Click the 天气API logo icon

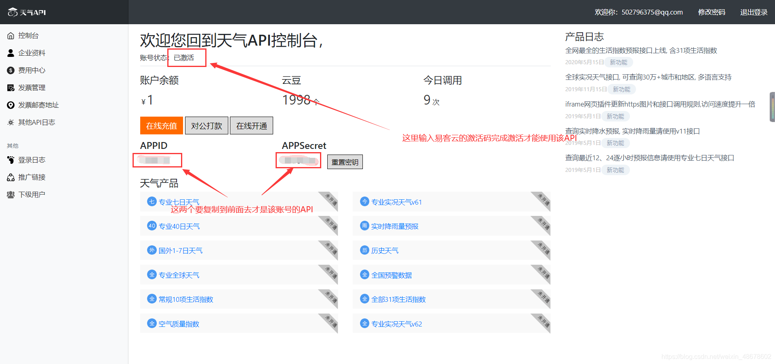point(13,12)
